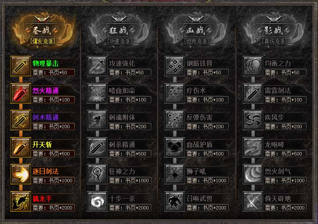The width and height of the screenshot is (318, 224).
Task: Click the 疾风步 whirlwind icon
Action: pyautogui.click(x=253, y=120)
